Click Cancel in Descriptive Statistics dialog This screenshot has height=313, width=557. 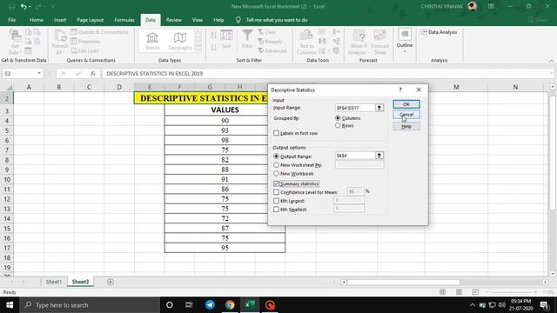(x=406, y=115)
